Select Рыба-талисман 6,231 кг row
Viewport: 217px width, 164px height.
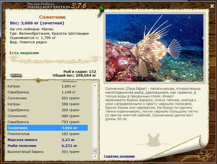pyautogui.click(x=47, y=146)
